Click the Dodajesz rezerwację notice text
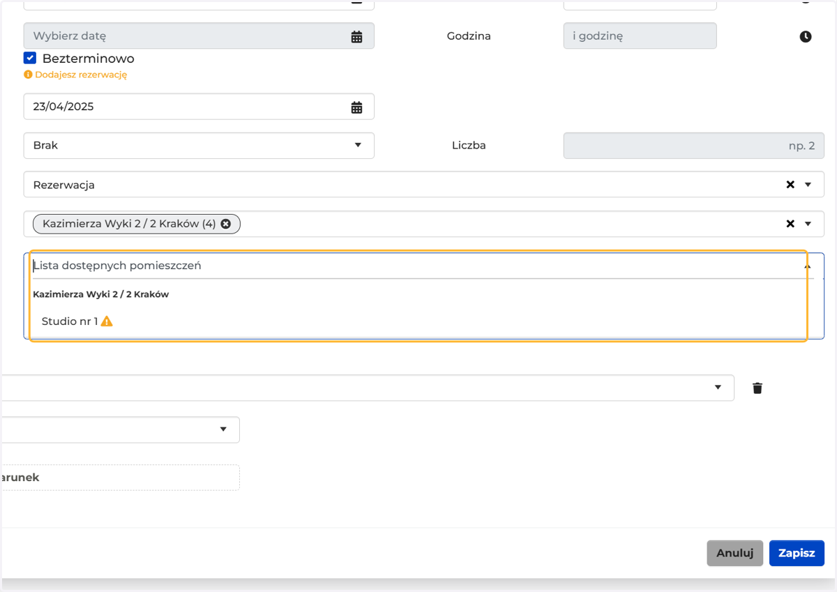 click(81, 75)
